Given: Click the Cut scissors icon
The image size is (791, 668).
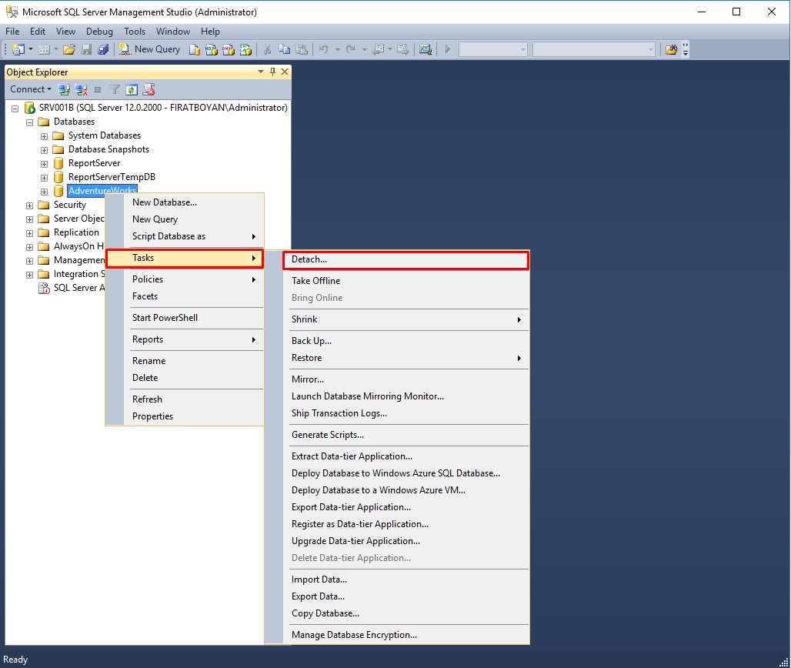Looking at the screenshot, I should pyautogui.click(x=267, y=49).
